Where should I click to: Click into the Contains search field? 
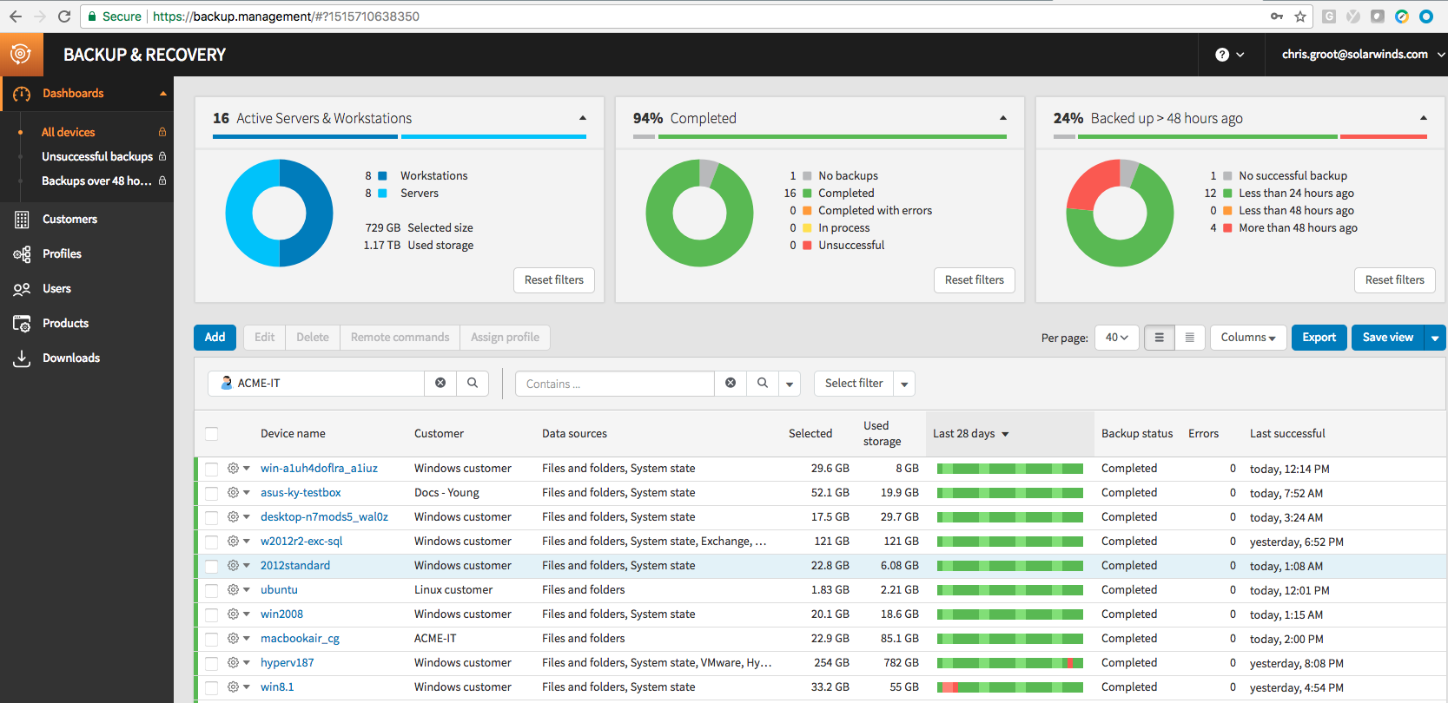[x=615, y=383]
